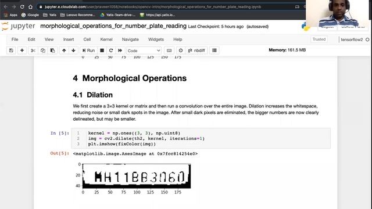This screenshot has width=372, height=209.
Task: Click the Morphological Operations heading
Action: pos(130,78)
